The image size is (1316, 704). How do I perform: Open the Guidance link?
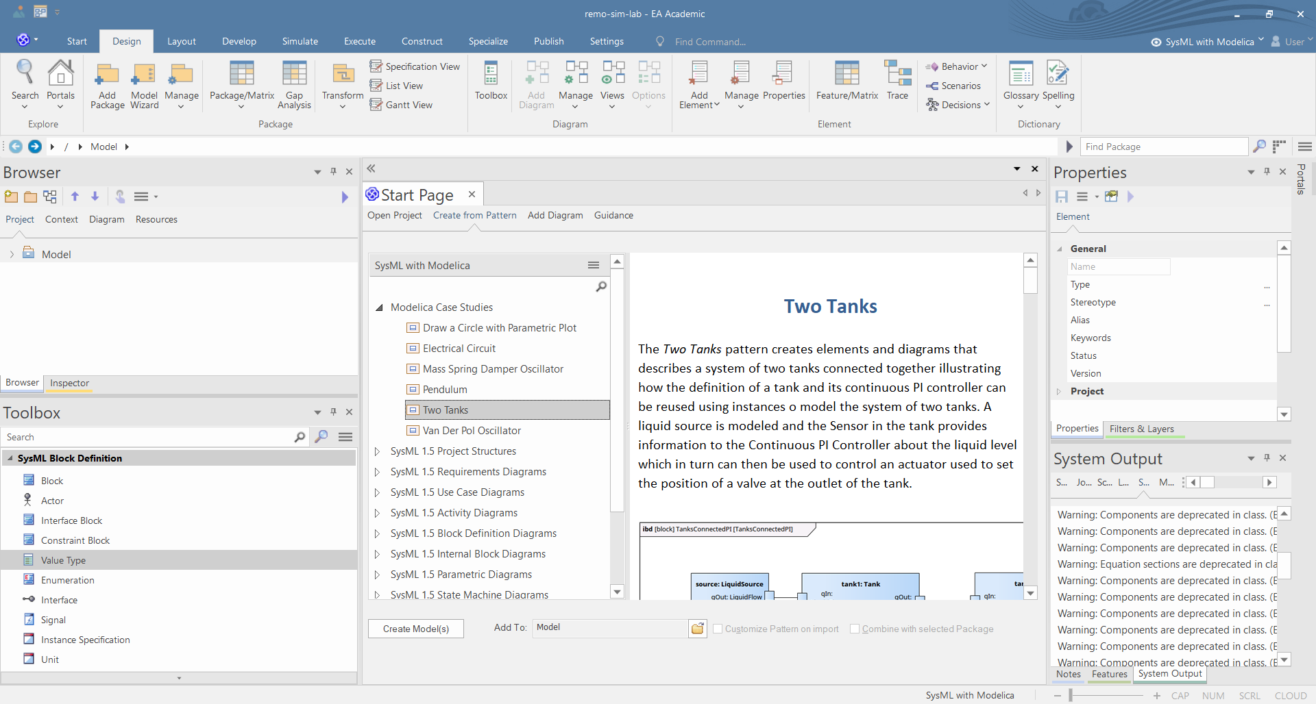pyautogui.click(x=613, y=215)
